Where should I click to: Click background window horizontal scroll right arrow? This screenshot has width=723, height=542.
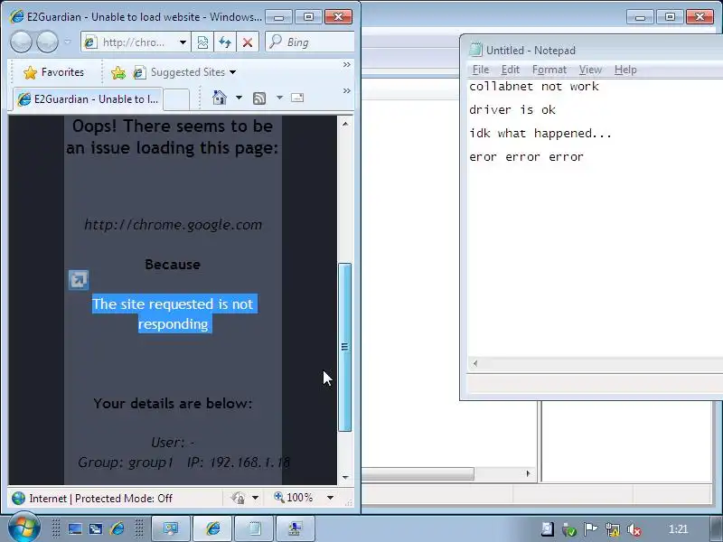[529, 473]
